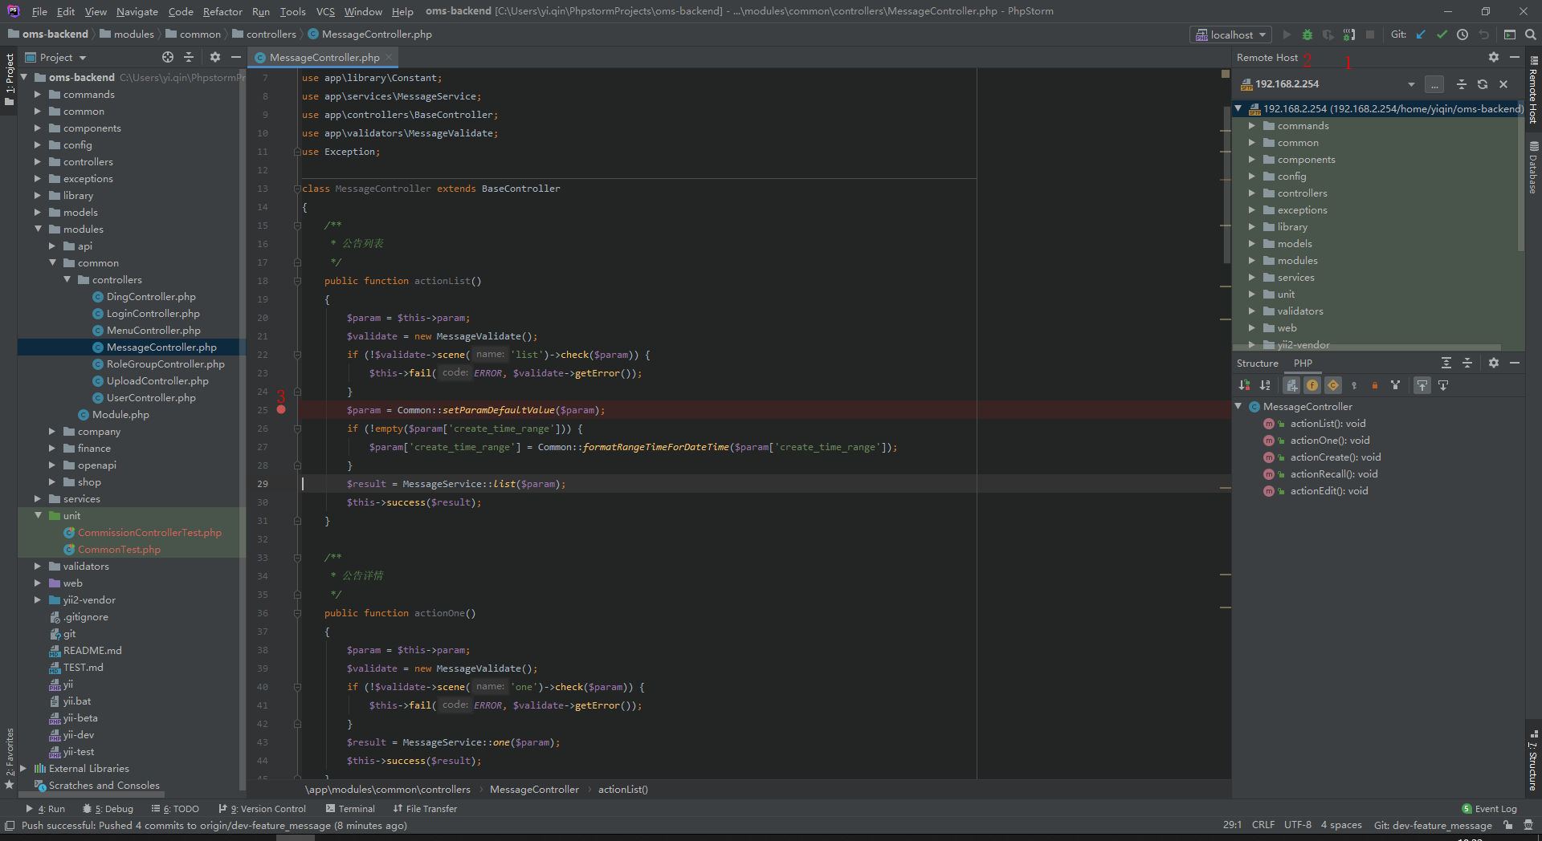
Task: Start debugging with the green bug icon
Action: point(1307,35)
